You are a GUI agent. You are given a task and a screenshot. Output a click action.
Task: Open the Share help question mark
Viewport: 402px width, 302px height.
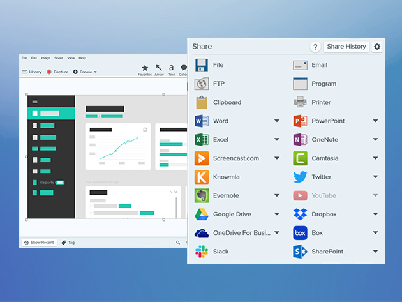(315, 47)
